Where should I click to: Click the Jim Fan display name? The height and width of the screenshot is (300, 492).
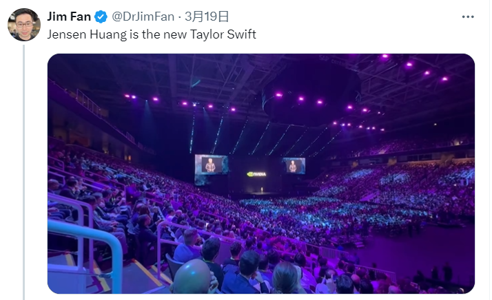(69, 17)
